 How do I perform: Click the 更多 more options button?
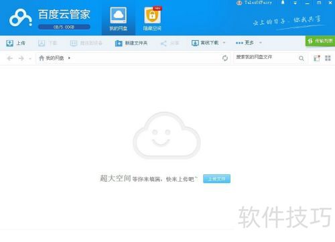pos(245,43)
